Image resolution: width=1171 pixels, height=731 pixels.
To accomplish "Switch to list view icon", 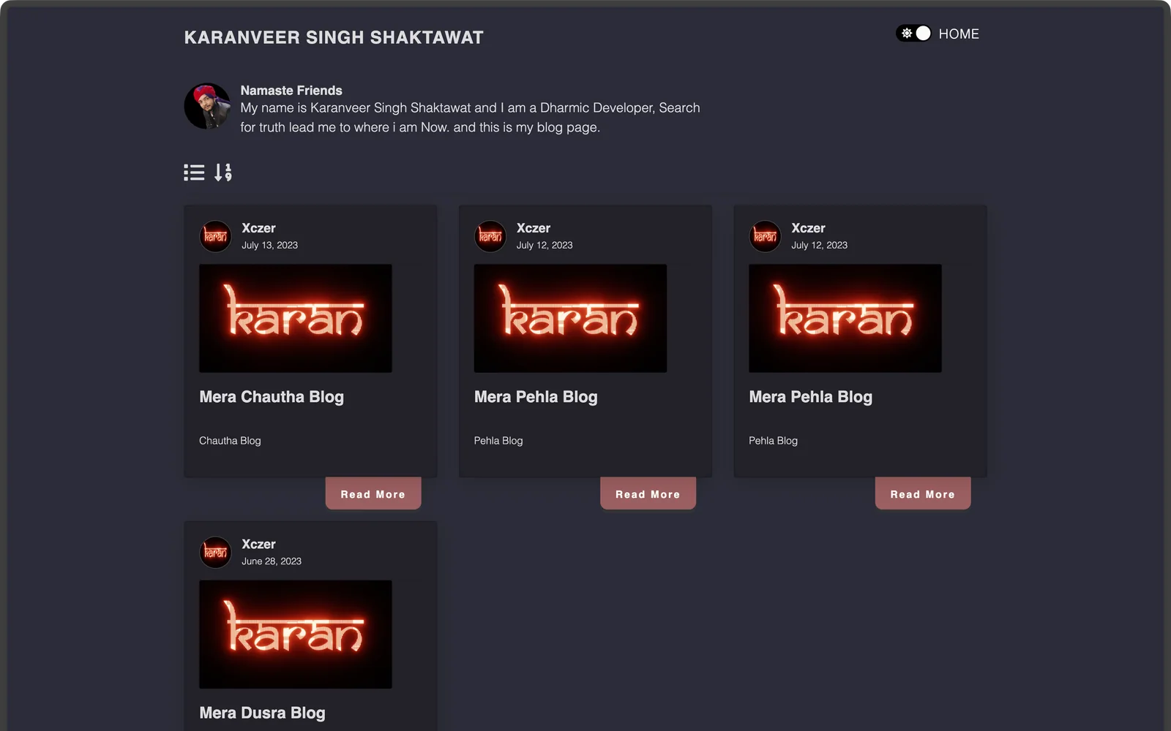I will (x=194, y=173).
